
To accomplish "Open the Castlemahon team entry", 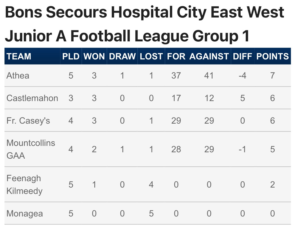I will (32, 98).
